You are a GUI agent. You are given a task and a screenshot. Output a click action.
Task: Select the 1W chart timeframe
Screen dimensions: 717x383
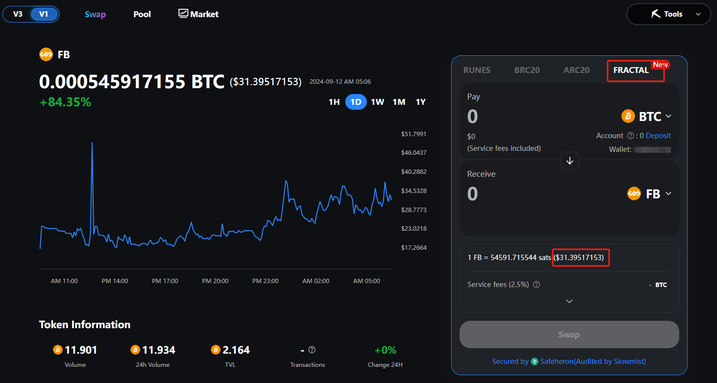pyautogui.click(x=377, y=102)
